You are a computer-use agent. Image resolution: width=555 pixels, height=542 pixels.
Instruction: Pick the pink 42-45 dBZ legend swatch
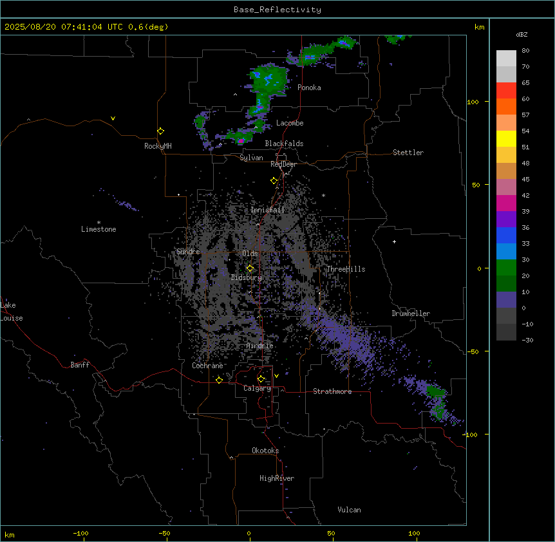pos(506,187)
